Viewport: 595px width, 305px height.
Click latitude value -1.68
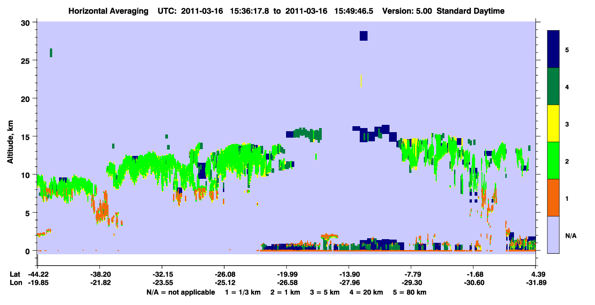click(x=474, y=274)
